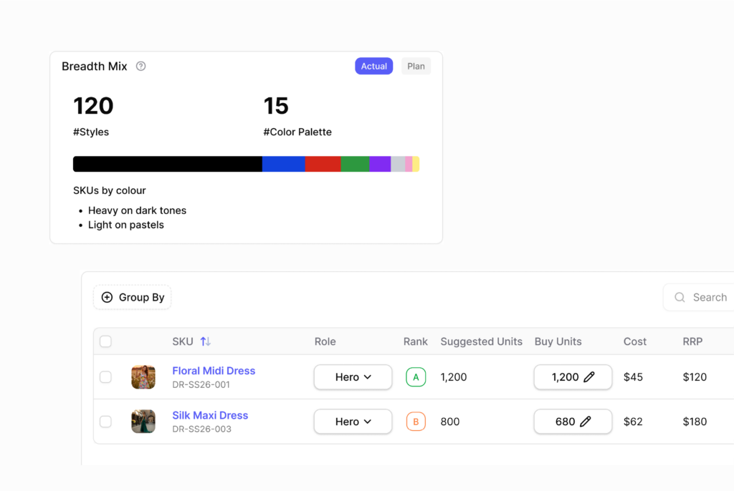
Task: Toggle the select-all checkbox in table header
Action: [105, 341]
